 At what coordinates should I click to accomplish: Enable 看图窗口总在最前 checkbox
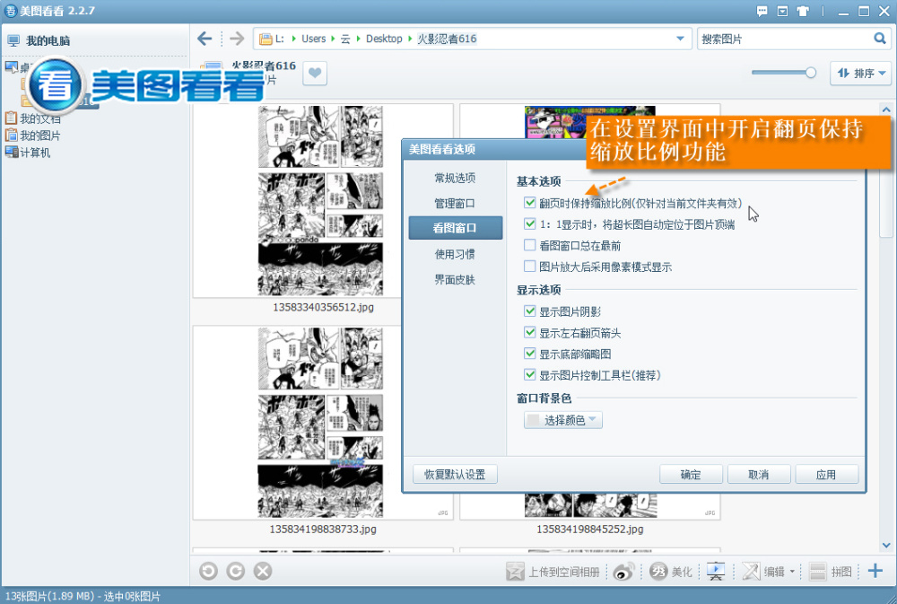tap(530, 245)
